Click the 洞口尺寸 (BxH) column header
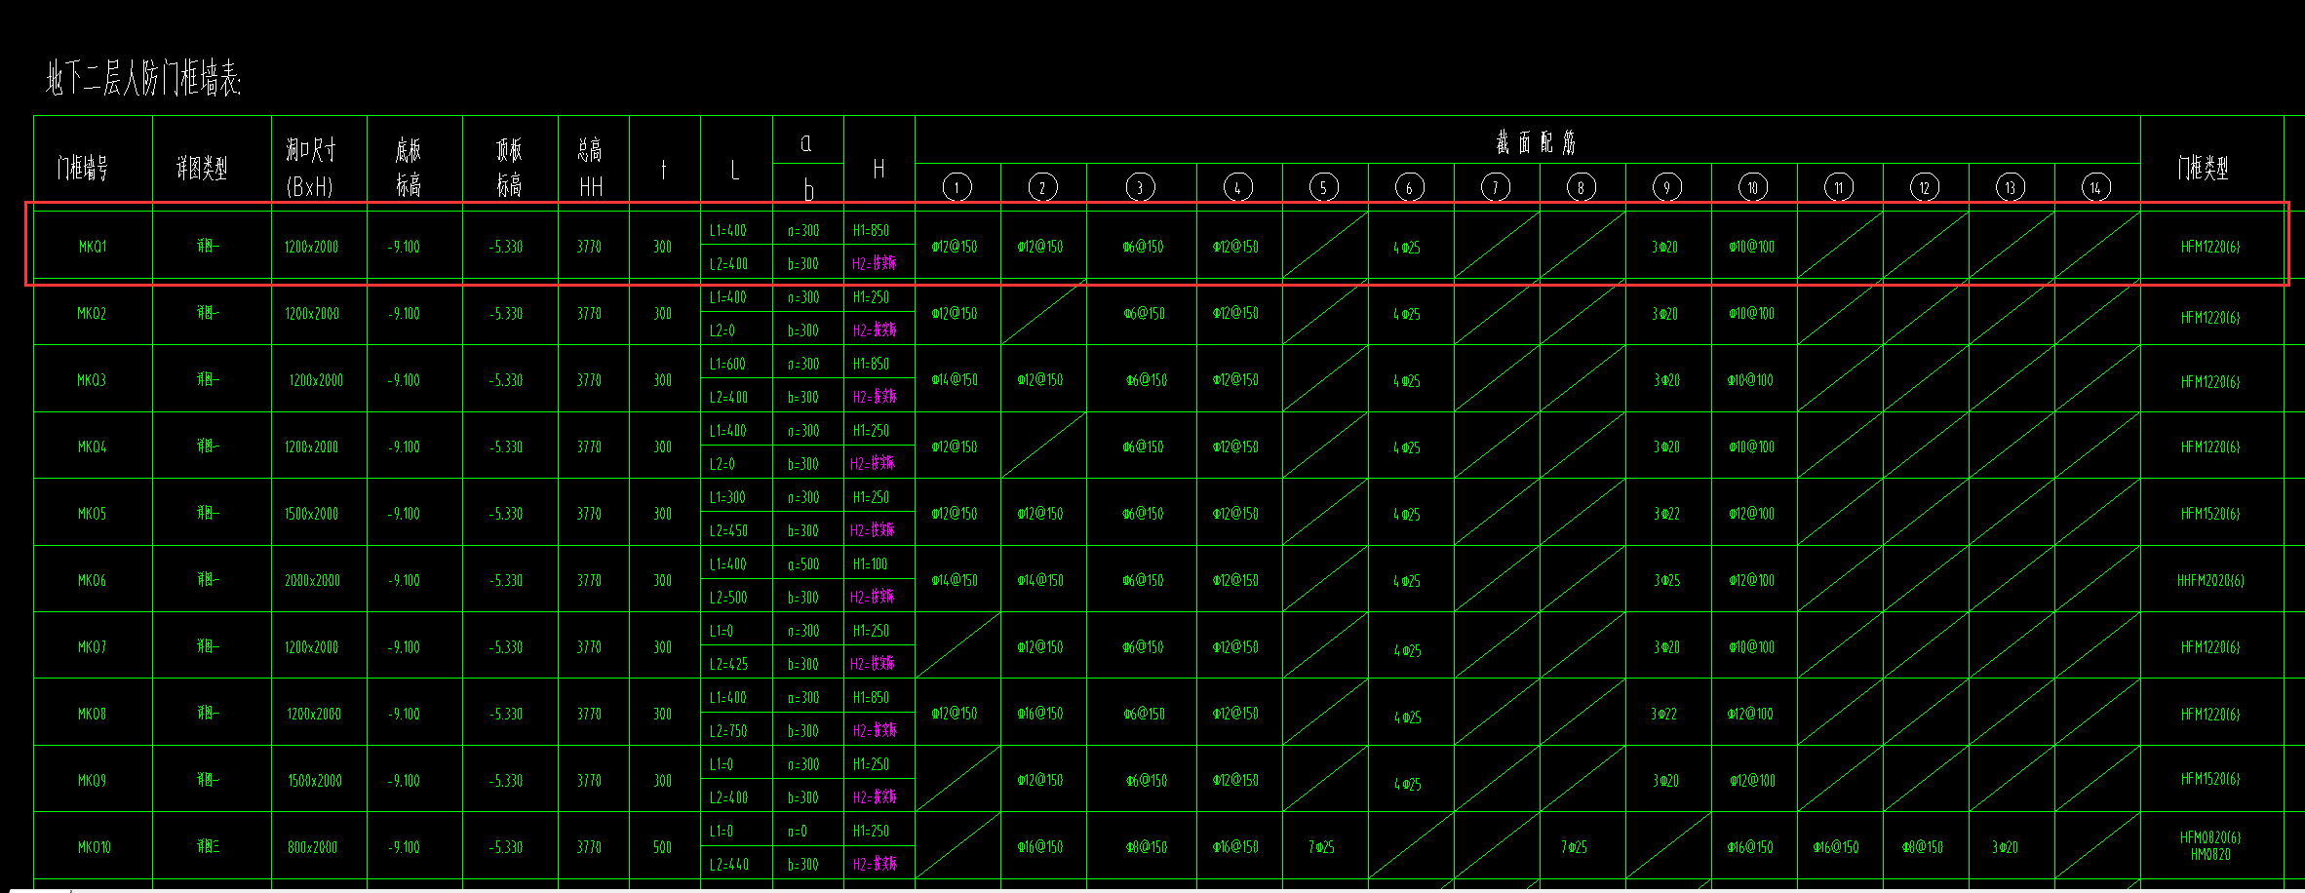Viewport: 2305px width, 893px height. [x=310, y=168]
